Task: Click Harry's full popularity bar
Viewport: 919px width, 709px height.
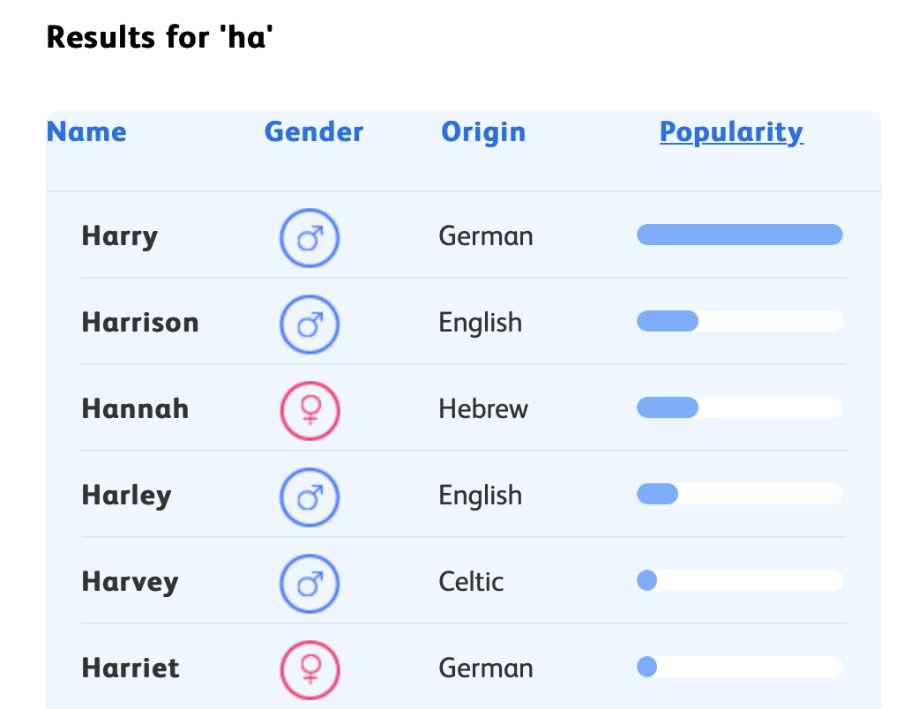Action: 739,235
